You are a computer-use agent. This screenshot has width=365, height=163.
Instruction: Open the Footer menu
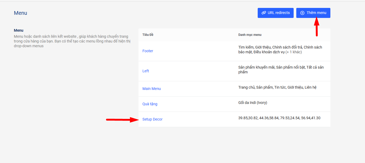[148, 51]
